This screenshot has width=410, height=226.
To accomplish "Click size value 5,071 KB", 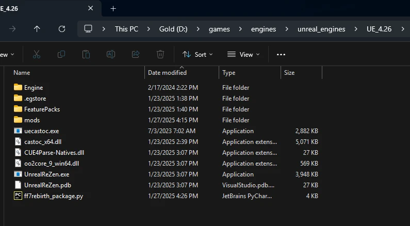I will tap(307, 142).
